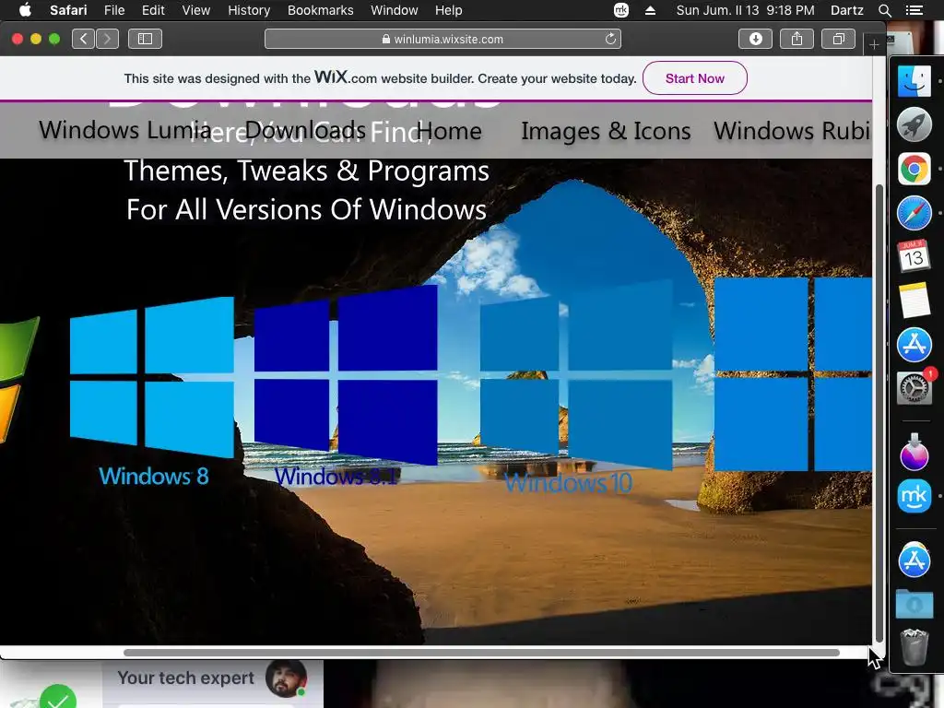Click the Windows 8 logo
The width and height of the screenshot is (944, 708).
click(x=152, y=377)
